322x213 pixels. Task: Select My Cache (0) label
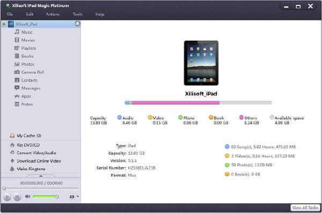(x=29, y=135)
